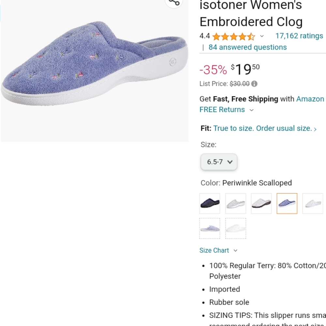Expand the Fit true-to-size details
The height and width of the screenshot is (326, 326).
(315, 129)
